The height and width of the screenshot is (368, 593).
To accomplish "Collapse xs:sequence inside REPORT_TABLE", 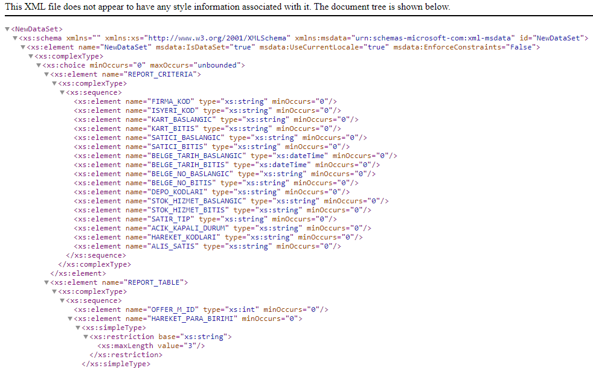I will tap(62, 300).
